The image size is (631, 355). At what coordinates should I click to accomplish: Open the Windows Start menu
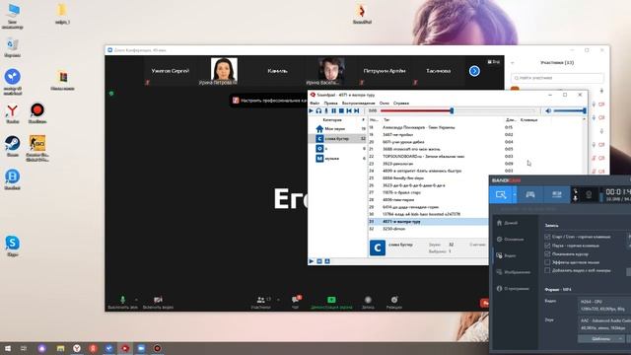pos(7,348)
